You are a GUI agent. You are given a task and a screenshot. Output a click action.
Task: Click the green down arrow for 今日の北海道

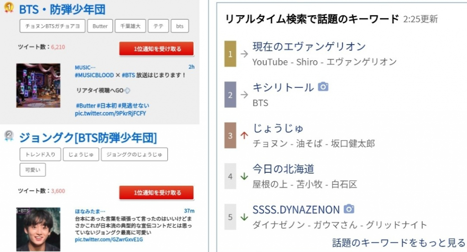pyautogui.click(x=244, y=176)
